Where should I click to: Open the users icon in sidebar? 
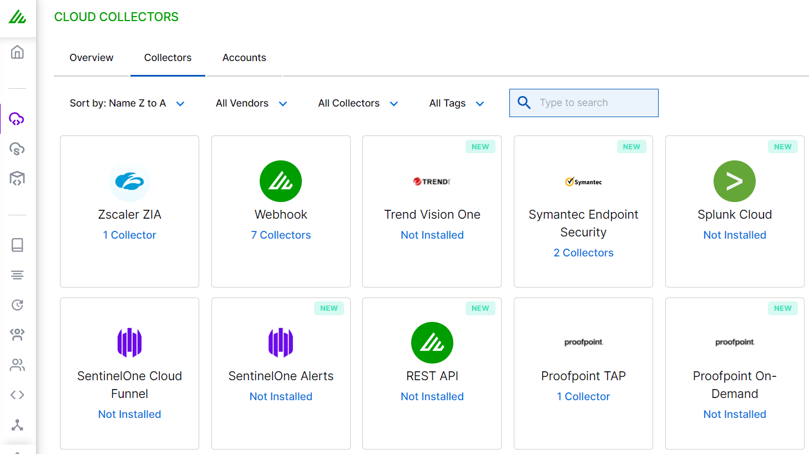(17, 365)
